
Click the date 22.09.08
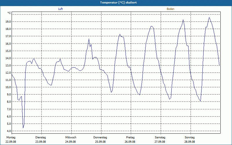[11, 142]
